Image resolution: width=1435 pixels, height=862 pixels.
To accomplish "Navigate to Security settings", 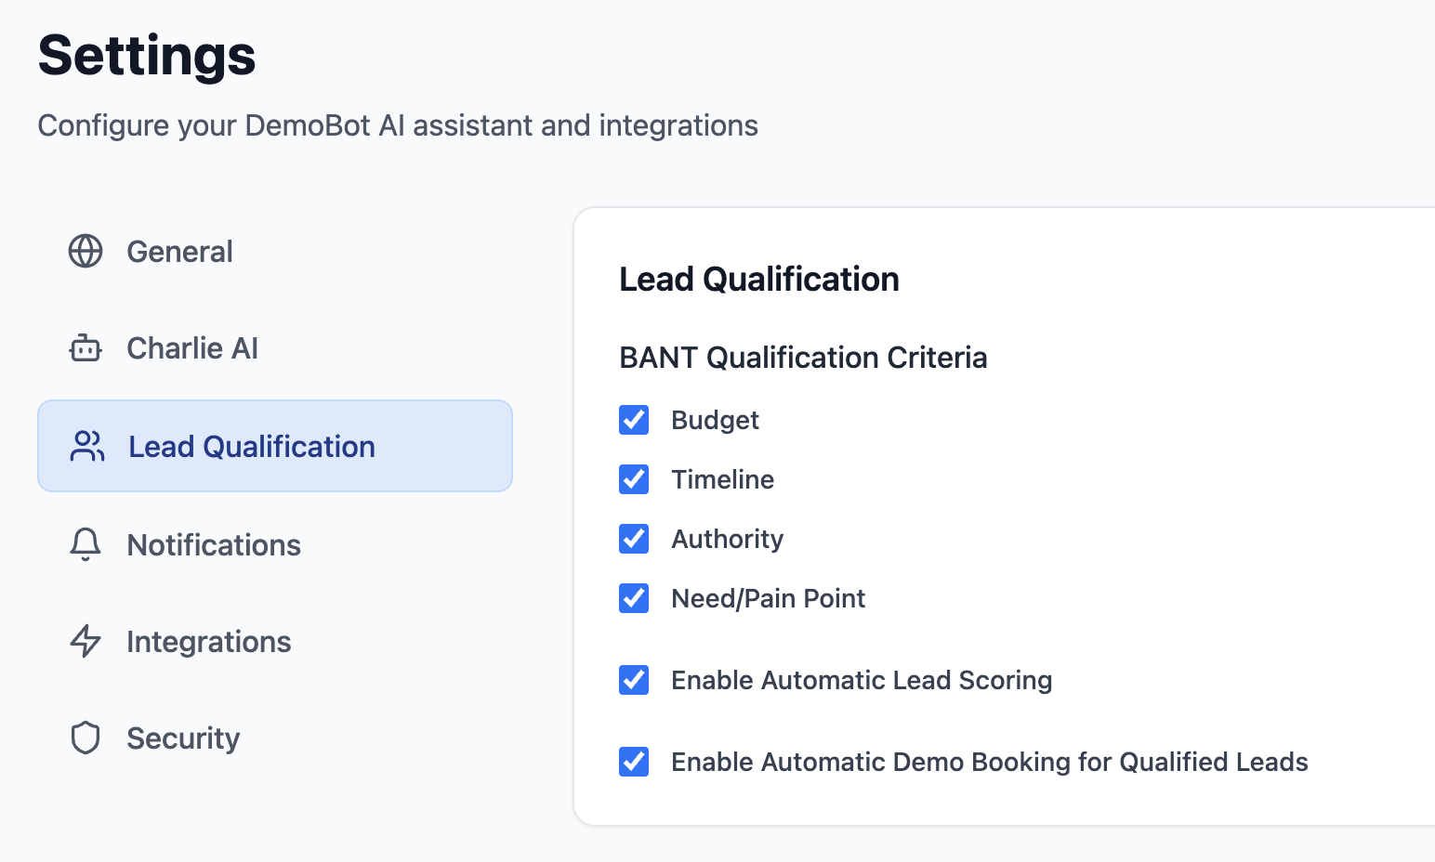I will 183,738.
